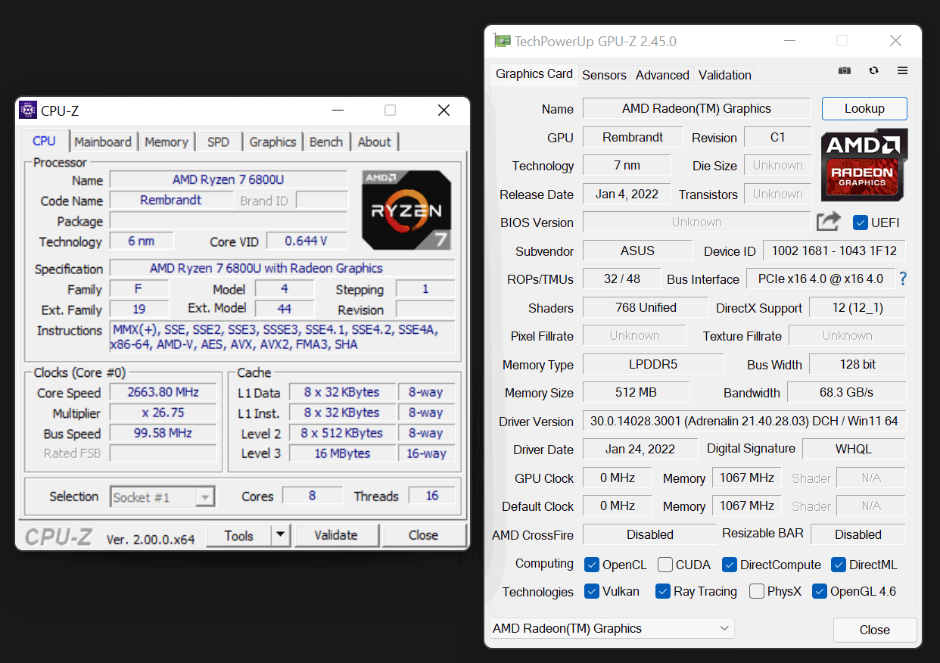Click the Validate button in CPU-Z
This screenshot has height=663, width=940.
pos(336,535)
